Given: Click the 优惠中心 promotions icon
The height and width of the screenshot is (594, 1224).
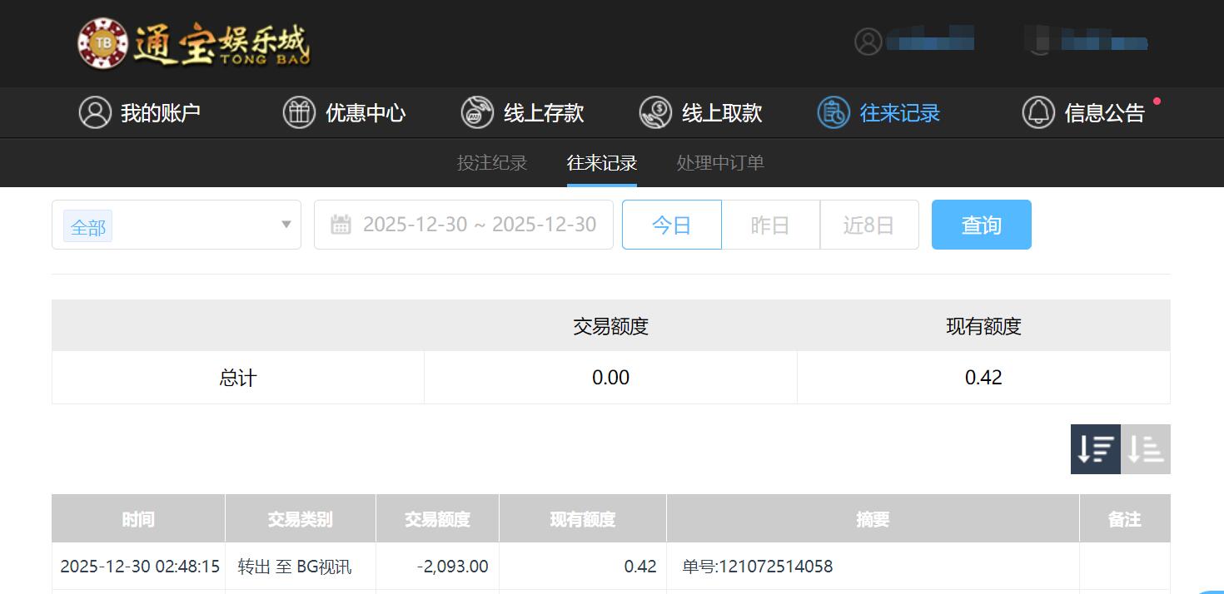Looking at the screenshot, I should click(299, 112).
